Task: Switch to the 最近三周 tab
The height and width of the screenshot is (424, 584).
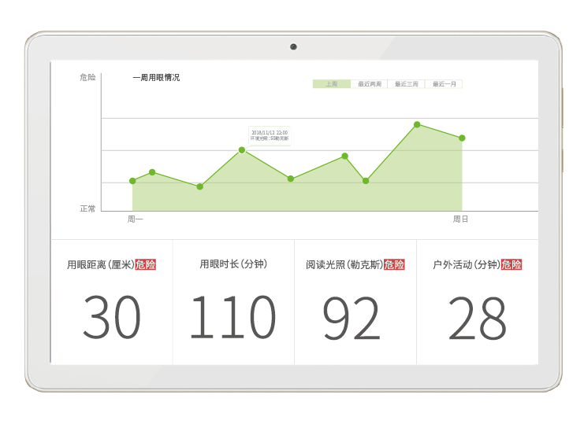Action: [x=406, y=84]
